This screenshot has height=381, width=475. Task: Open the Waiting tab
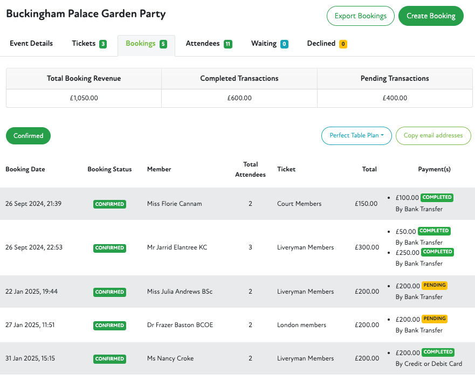[x=269, y=44]
